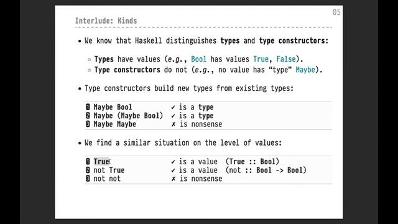The height and width of the screenshot is (224, 398).
Task: Click the line 'Type constructors build new types'
Action: (189, 88)
